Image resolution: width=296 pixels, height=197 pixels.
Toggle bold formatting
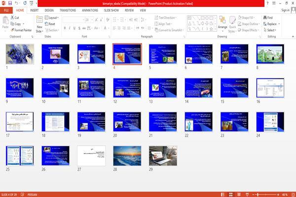pos(65,28)
